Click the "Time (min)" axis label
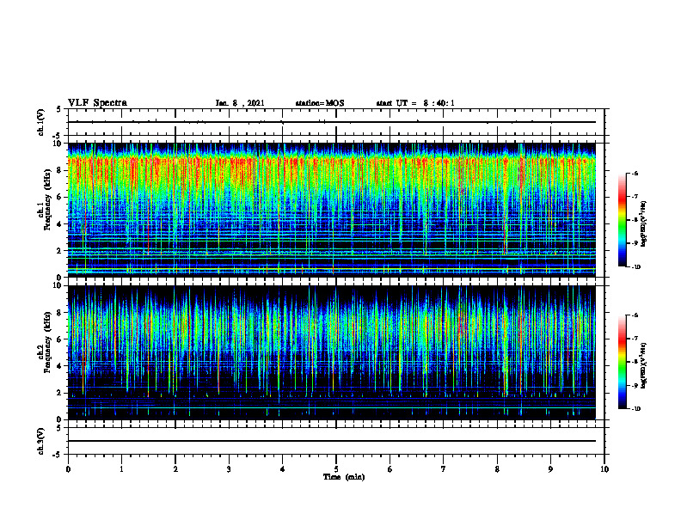This screenshot has height=526, width=681. [x=344, y=477]
